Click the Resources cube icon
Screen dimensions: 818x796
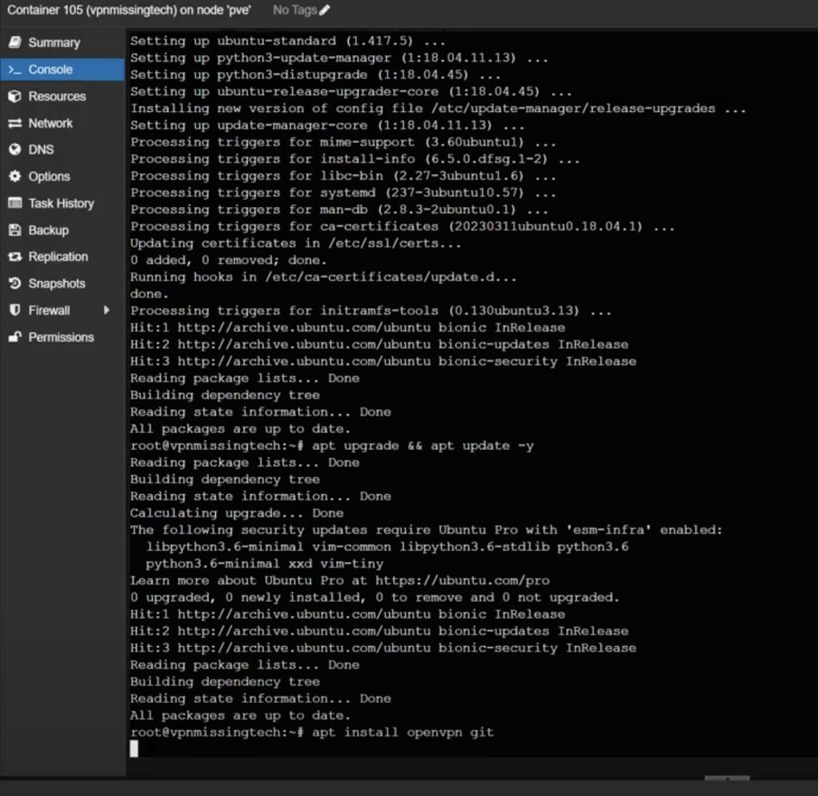14,97
